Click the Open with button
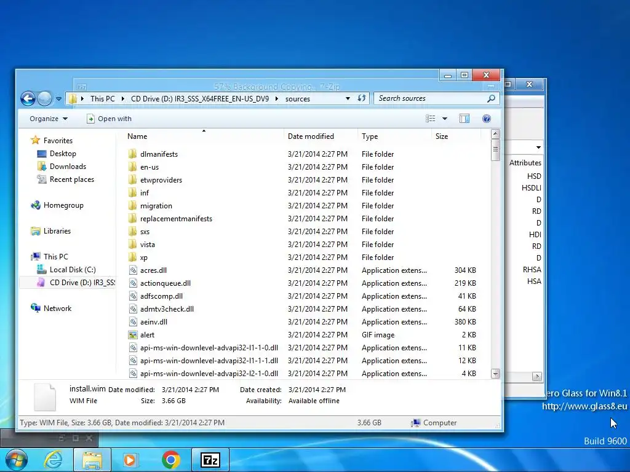The height and width of the screenshot is (472, 630). (x=110, y=119)
